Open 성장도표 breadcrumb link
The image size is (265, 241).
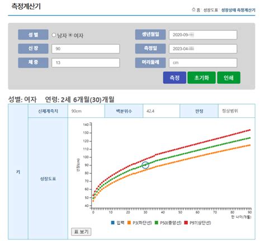(210, 10)
